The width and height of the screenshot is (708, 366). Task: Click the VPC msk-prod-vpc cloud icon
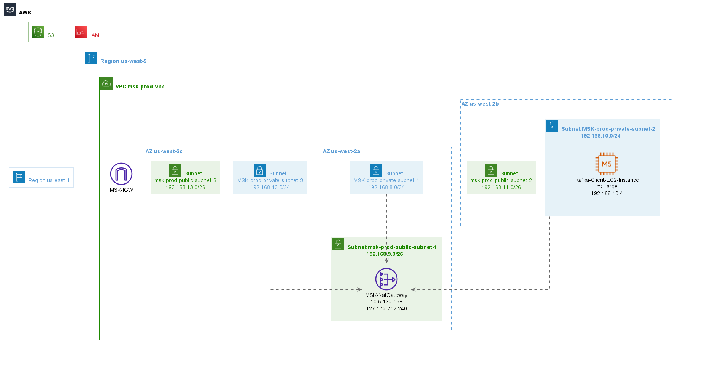click(x=106, y=83)
